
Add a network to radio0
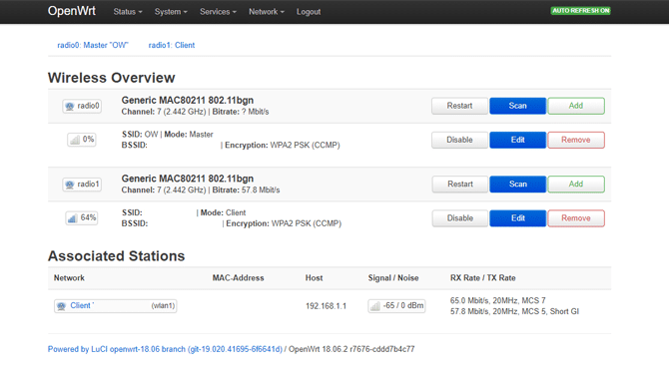[x=576, y=106]
